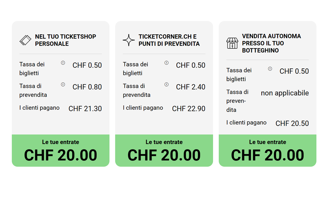
Task: Click green 'Le tue entrate' box in Ticketcorner card
Action: click(164, 150)
